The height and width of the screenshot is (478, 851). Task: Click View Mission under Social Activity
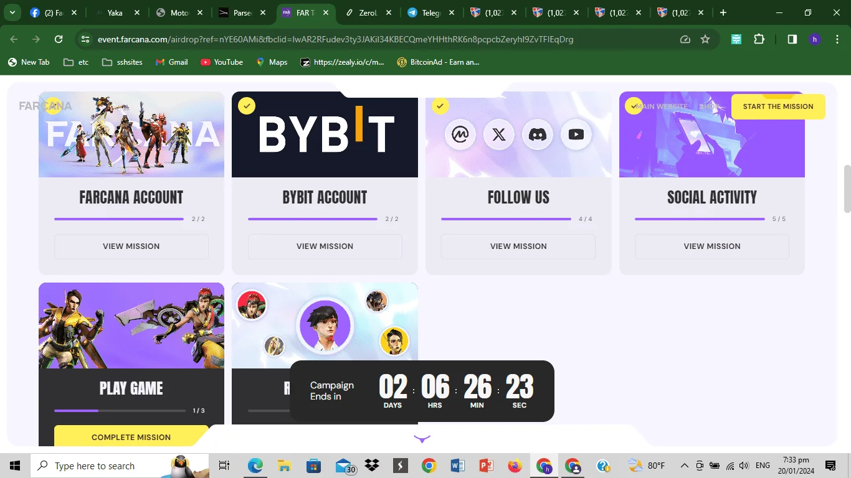[x=712, y=246]
